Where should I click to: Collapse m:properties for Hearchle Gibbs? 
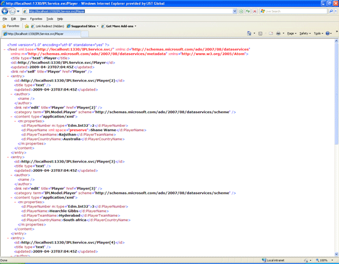[x=15, y=202]
